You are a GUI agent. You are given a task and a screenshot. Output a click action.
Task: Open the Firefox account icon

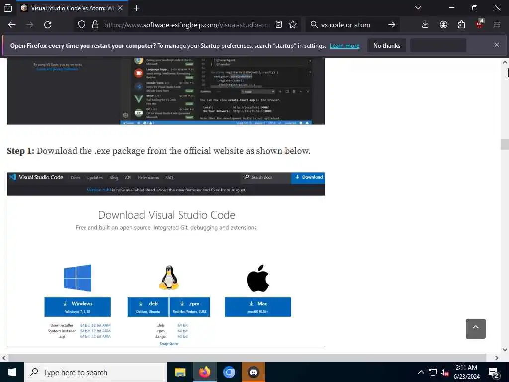(x=443, y=25)
